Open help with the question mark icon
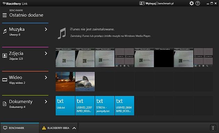Viewport: 219px width, 133px height. (x=198, y=3)
